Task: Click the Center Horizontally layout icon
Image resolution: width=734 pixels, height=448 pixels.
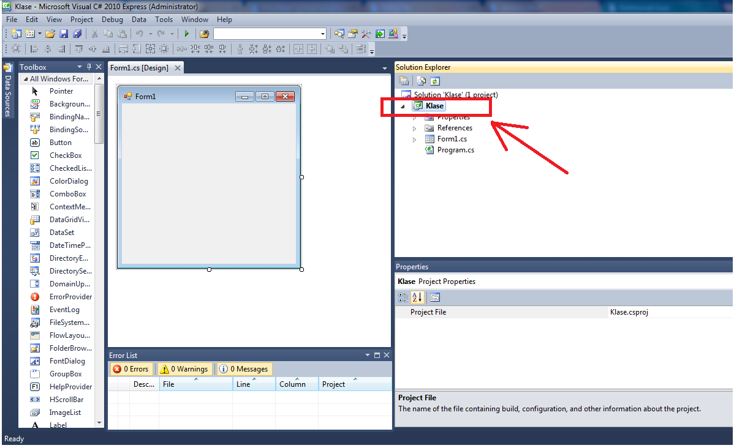Action: coord(298,49)
